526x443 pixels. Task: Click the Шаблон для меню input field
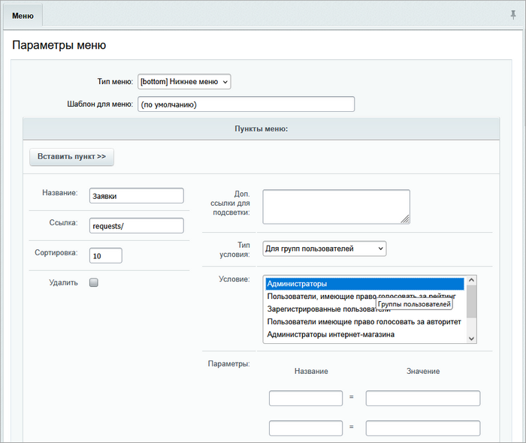pos(246,104)
